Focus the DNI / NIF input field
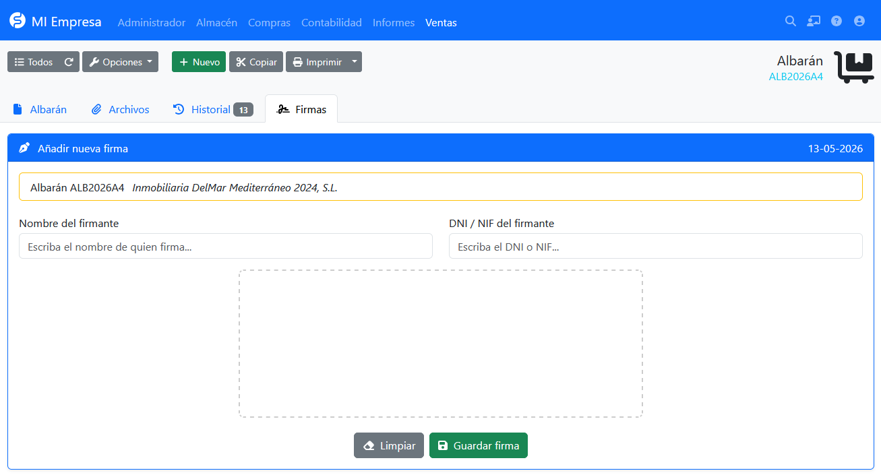Viewport: 881px width, 475px height. pos(656,246)
